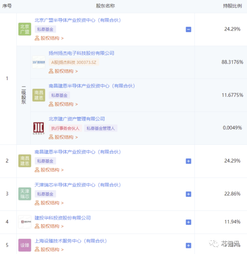Click the 扬州扬杰电子科技 company logo
Viewport: 247px width, 254px height.
tap(39, 62)
